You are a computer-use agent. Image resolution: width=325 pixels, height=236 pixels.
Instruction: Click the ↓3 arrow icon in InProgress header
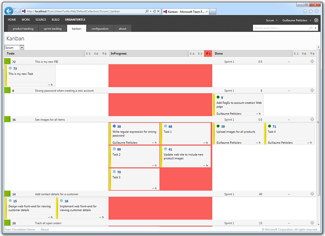click(x=200, y=53)
